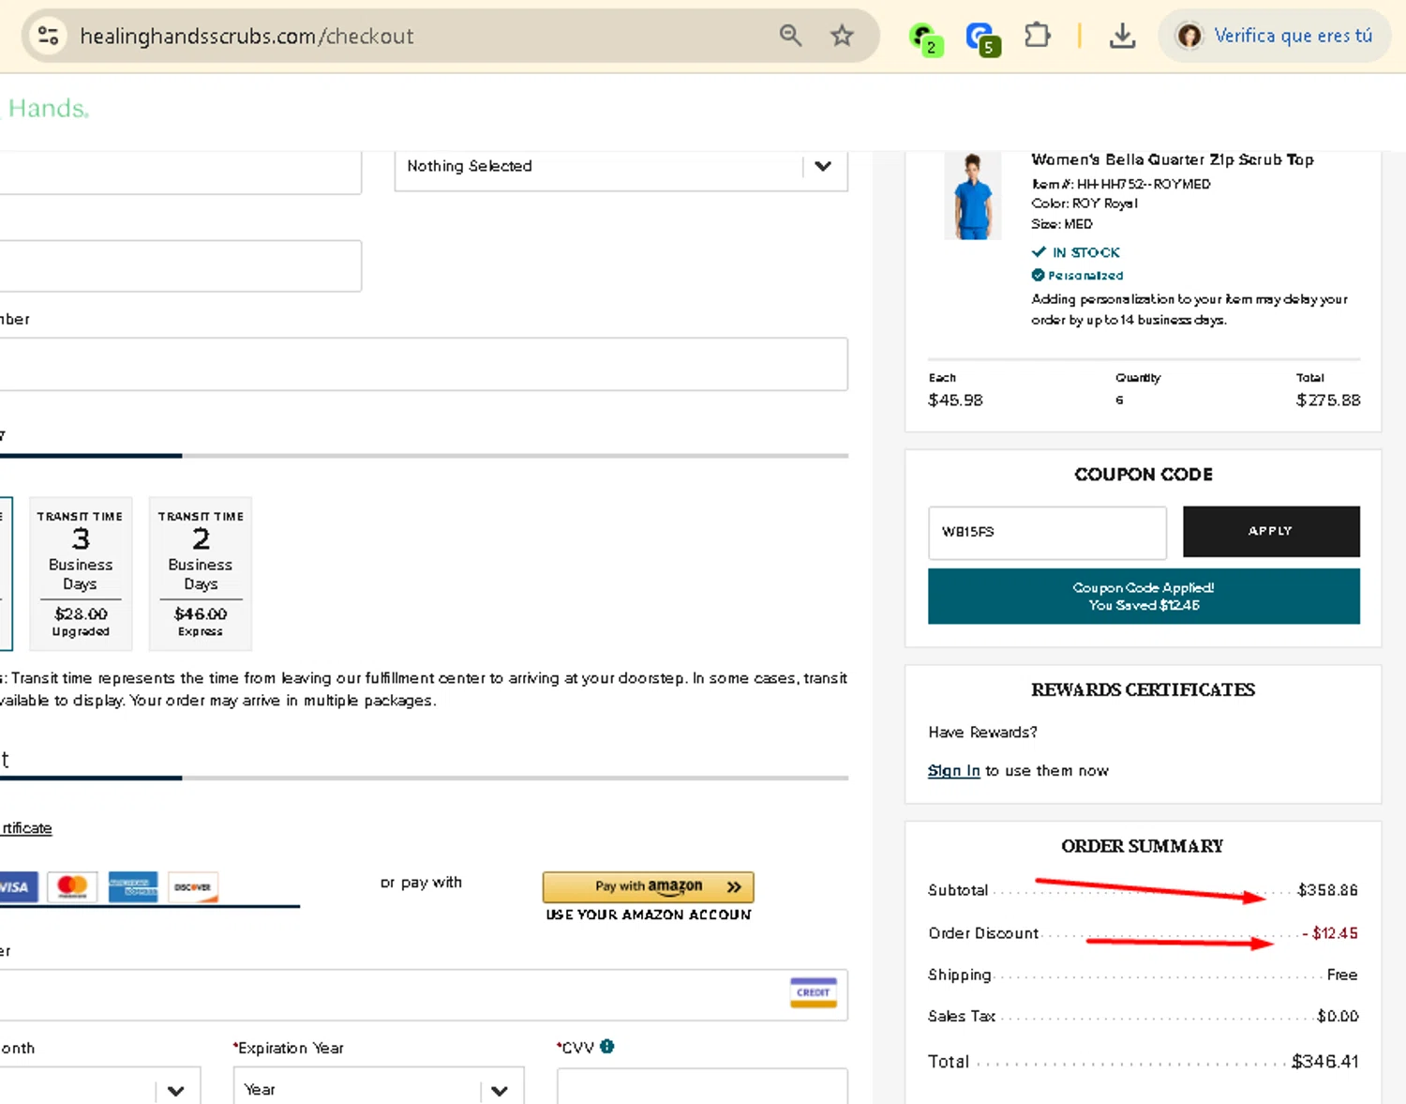Click the 'Size: MED' text
Screen dimensions: 1406x1104
click(1062, 224)
